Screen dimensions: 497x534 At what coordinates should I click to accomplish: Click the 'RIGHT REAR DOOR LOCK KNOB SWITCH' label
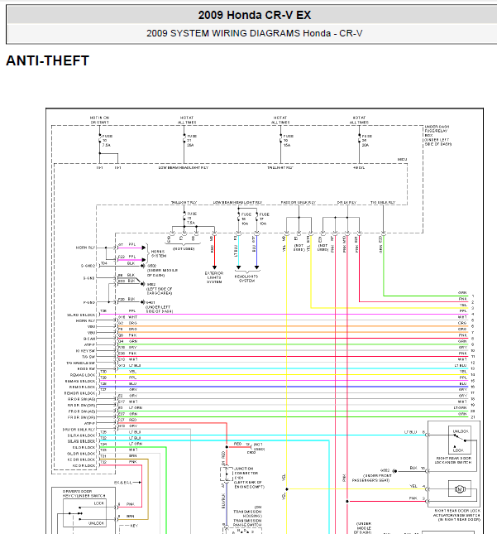[453, 460]
